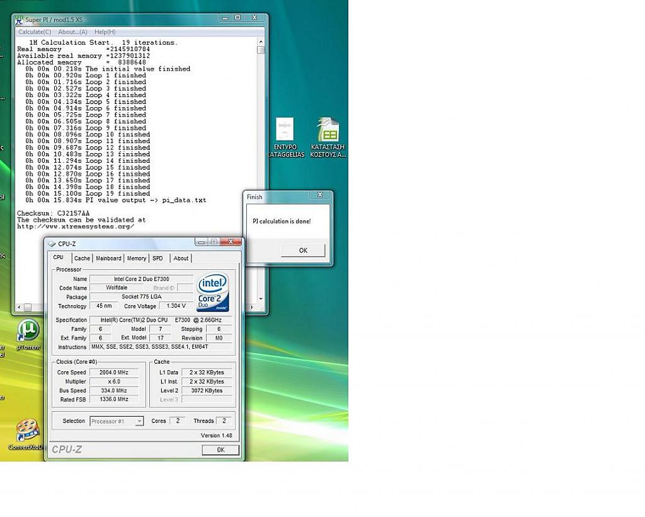This screenshot has width=645, height=517.
Task: Open the Calculate(C) menu in Super PI
Action: tap(35, 32)
